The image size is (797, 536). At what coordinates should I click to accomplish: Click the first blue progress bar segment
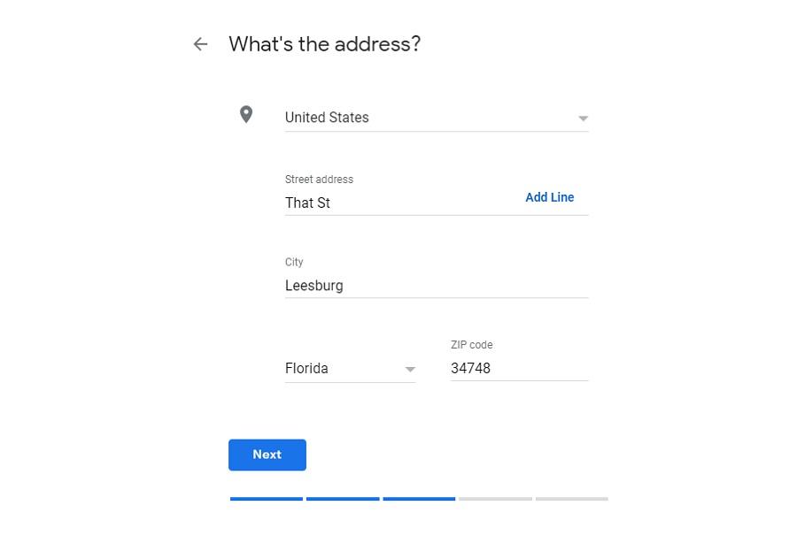click(267, 499)
